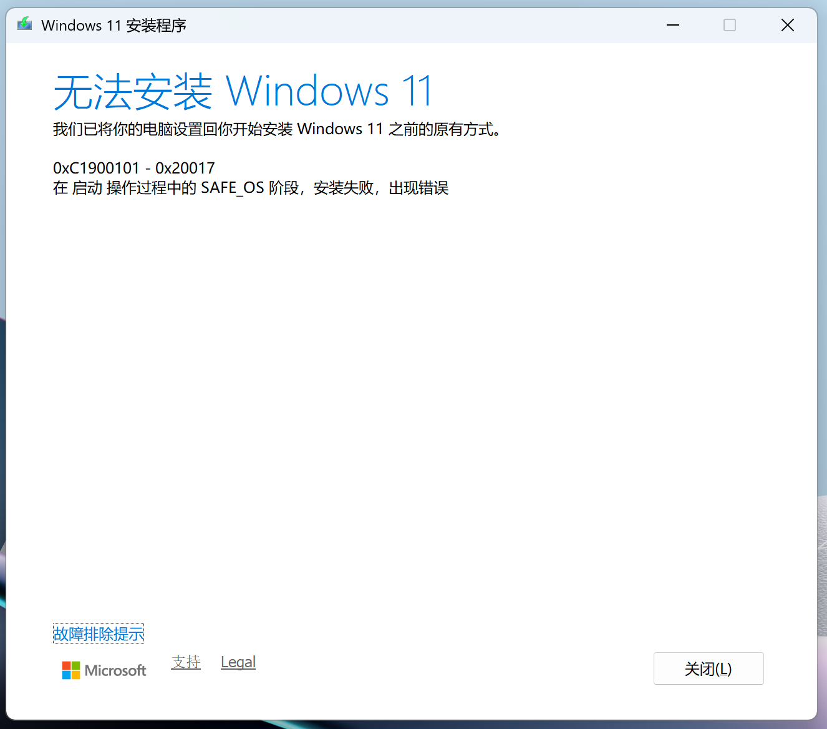Click the 关闭(L) button
The width and height of the screenshot is (827, 729).
coord(709,668)
